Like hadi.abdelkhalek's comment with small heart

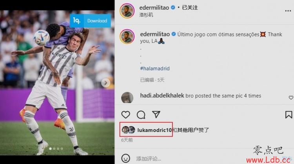pyautogui.click(x=291, y=98)
